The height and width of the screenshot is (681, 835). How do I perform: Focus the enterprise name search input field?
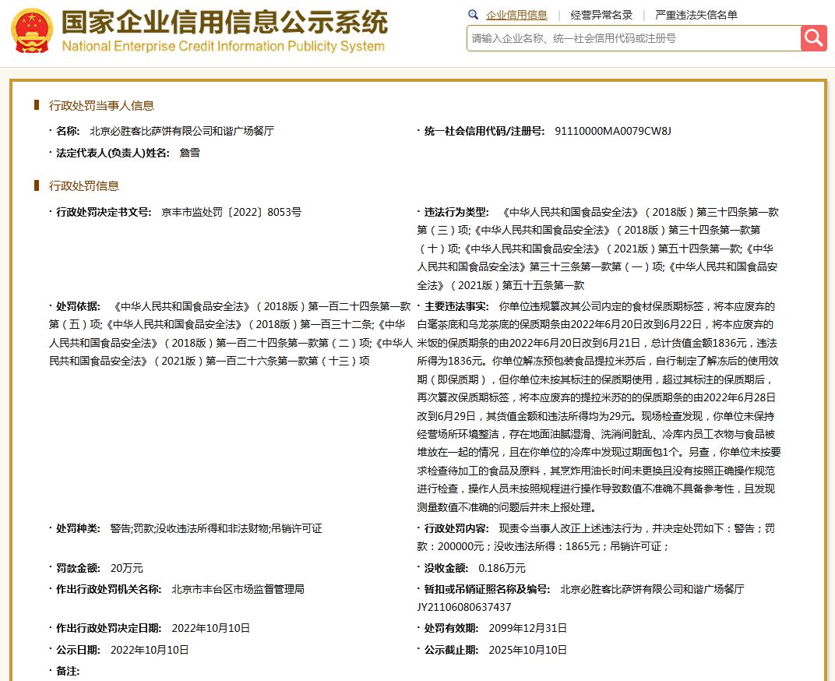632,37
